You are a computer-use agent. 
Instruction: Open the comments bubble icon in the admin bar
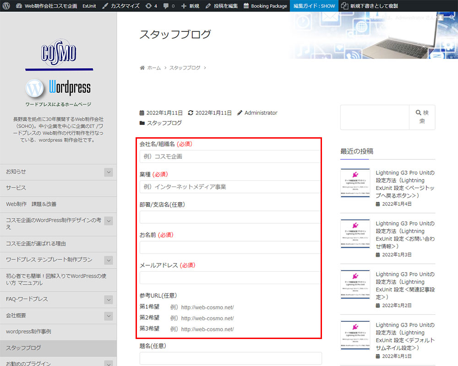(166, 6)
